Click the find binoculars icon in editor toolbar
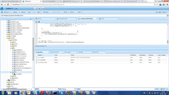The height and width of the screenshot is (95, 169). [x=39, y=22]
